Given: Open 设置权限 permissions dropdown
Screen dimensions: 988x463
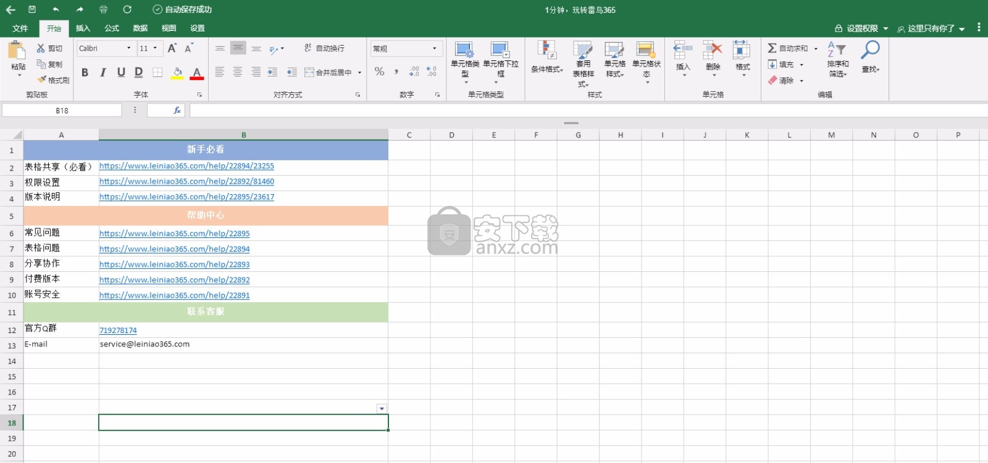Looking at the screenshot, I should (861, 28).
